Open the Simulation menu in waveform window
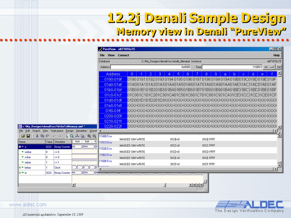 (82, 131)
